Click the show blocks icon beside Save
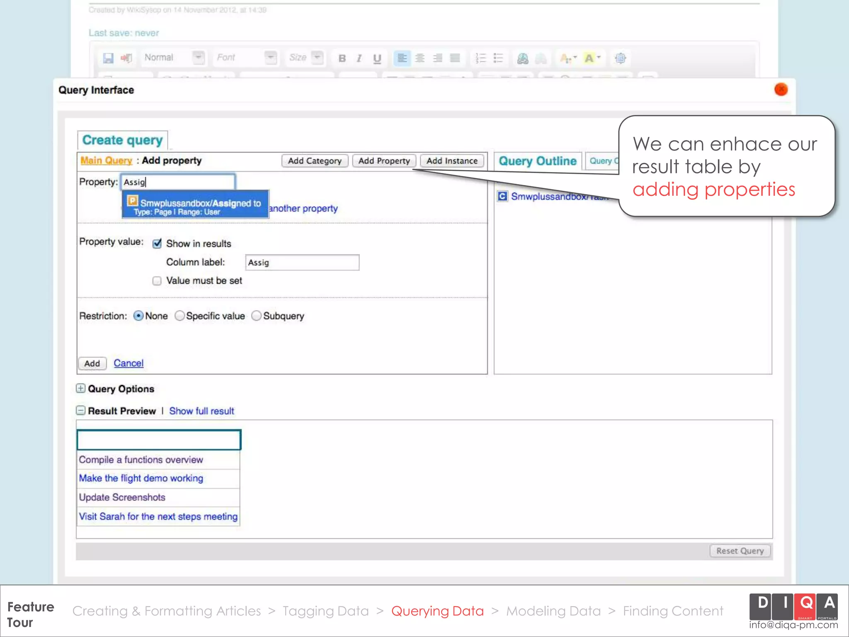The height and width of the screenshot is (637, 849). coord(126,58)
